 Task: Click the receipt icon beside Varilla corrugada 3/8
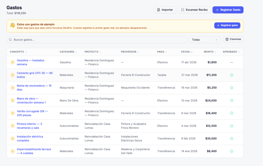(x=12, y=113)
